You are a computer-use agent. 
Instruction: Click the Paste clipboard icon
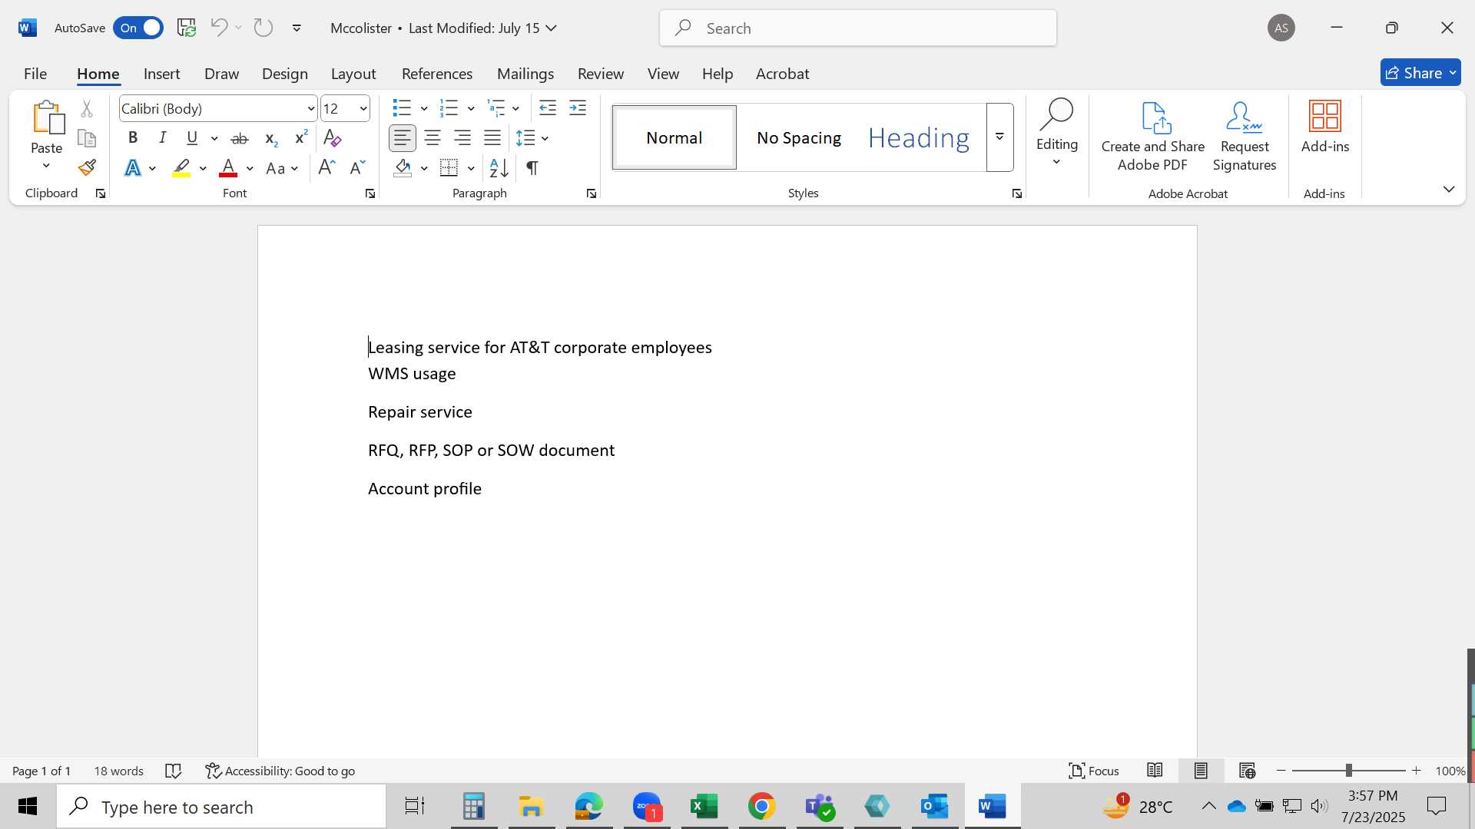(47, 117)
